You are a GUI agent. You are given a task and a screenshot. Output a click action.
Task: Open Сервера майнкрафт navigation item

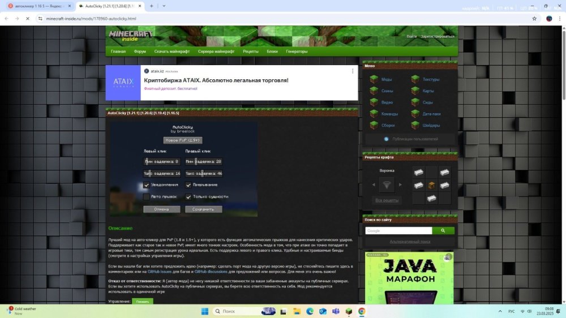(x=216, y=51)
